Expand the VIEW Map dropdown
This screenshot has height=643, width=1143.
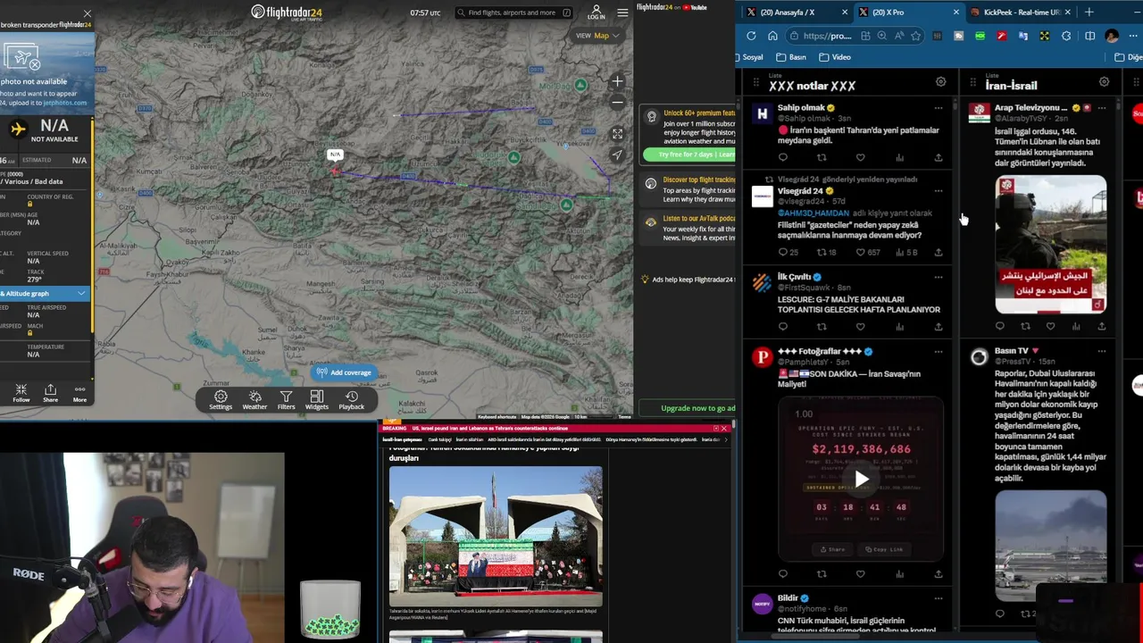tap(597, 36)
